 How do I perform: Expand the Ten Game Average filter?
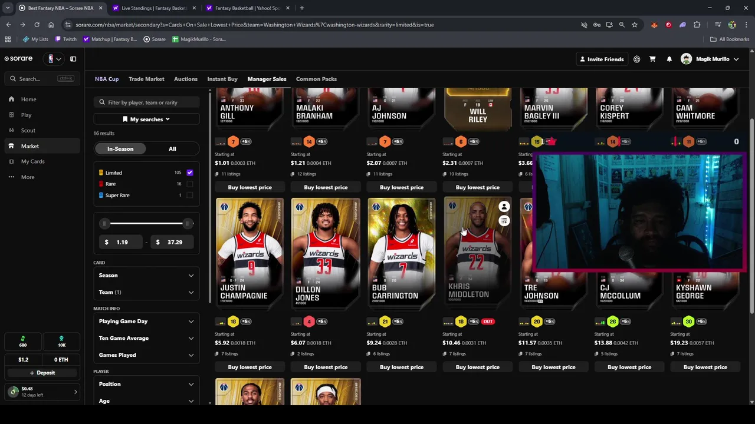coord(146,338)
